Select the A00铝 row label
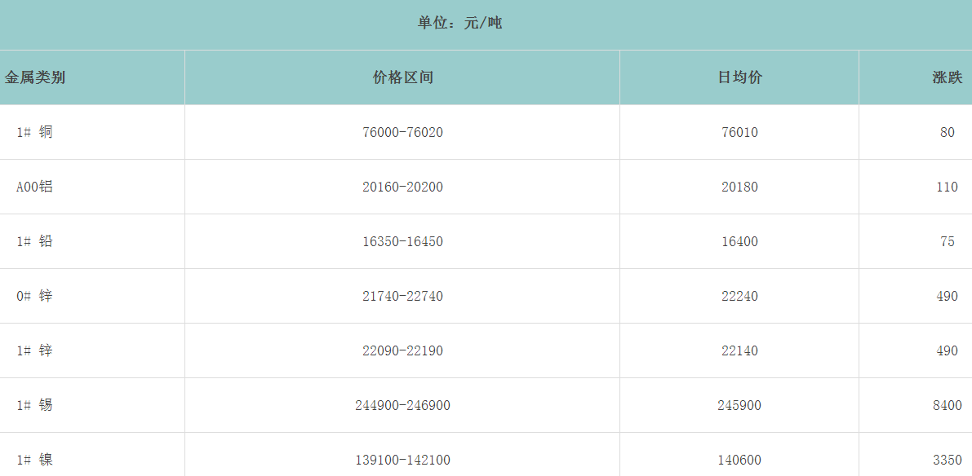Image resolution: width=972 pixels, height=476 pixels. point(34,187)
